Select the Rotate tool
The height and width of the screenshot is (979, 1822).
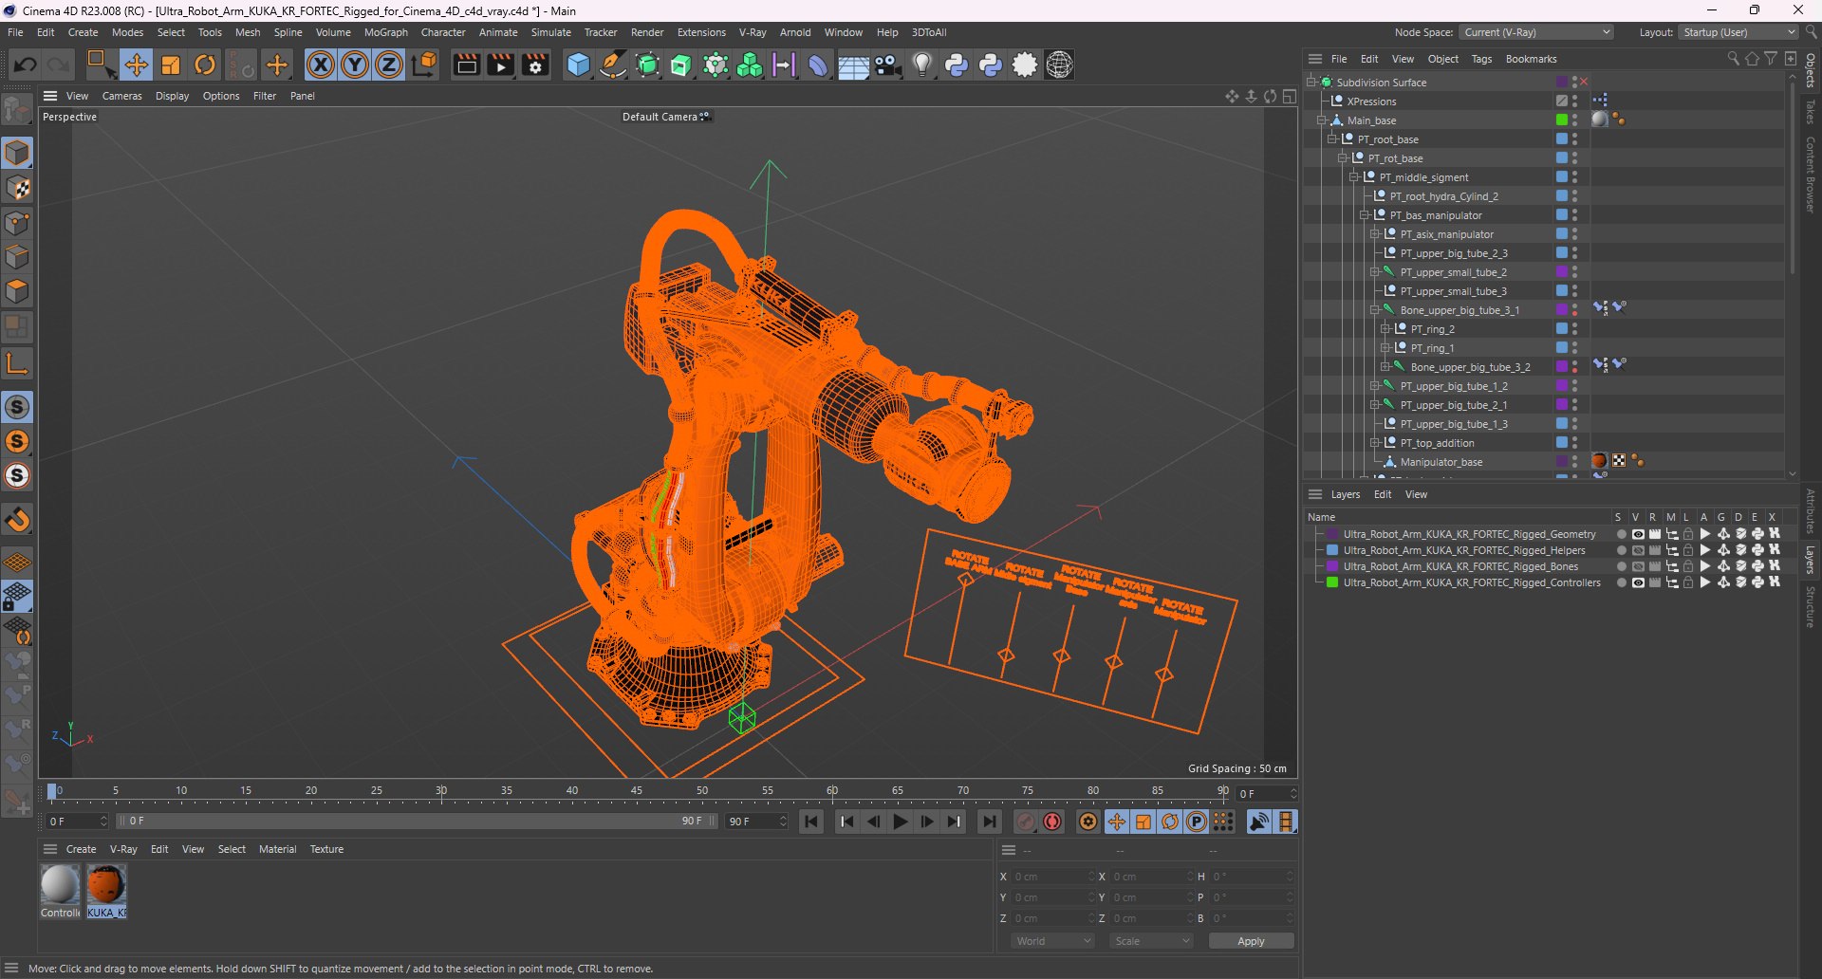click(205, 65)
